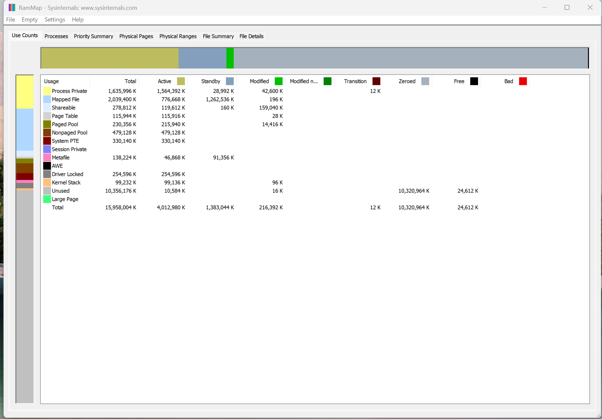The image size is (602, 419).
Task: Click the olive Paged Pool color square
Action: pyautogui.click(x=47, y=124)
